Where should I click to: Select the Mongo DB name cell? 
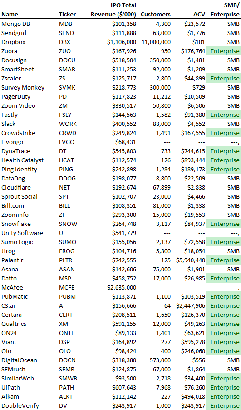pos(16,24)
